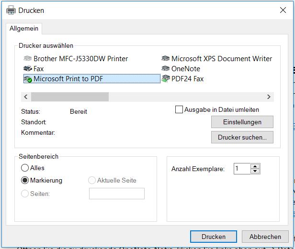This screenshot has width=295, height=249.
Task: Click the printer icon in the title bar
Action: [11, 10]
